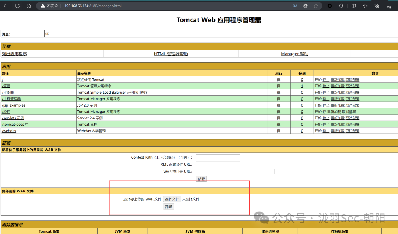Click the 会话 column header

point(302,73)
